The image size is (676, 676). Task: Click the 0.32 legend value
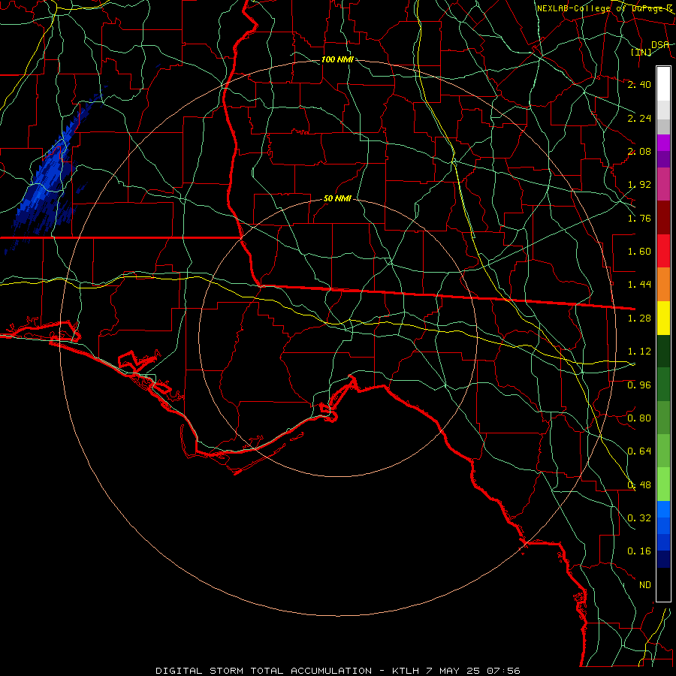tap(639, 518)
